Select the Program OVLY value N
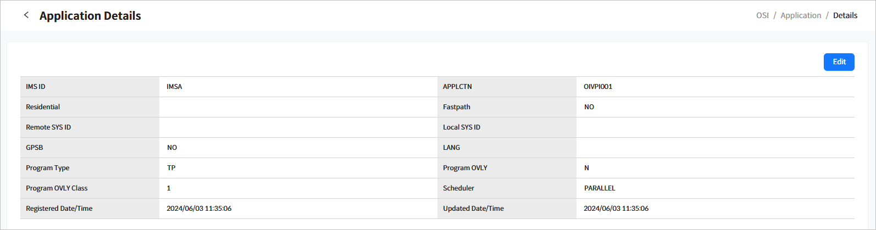 tap(586, 168)
